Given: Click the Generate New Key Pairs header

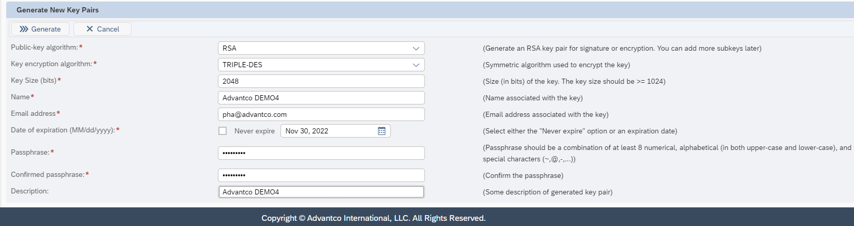Looking at the screenshot, I should pyautogui.click(x=57, y=10).
